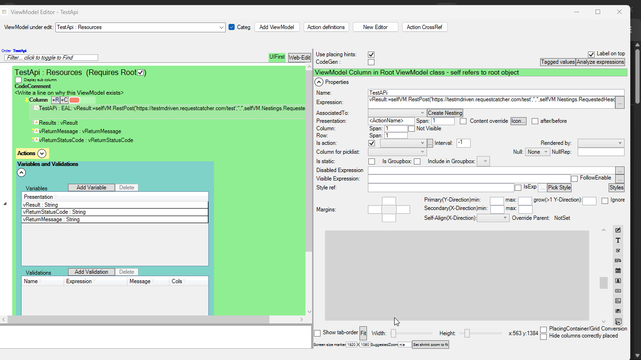Click the Name field containing TestAPi

point(496,93)
